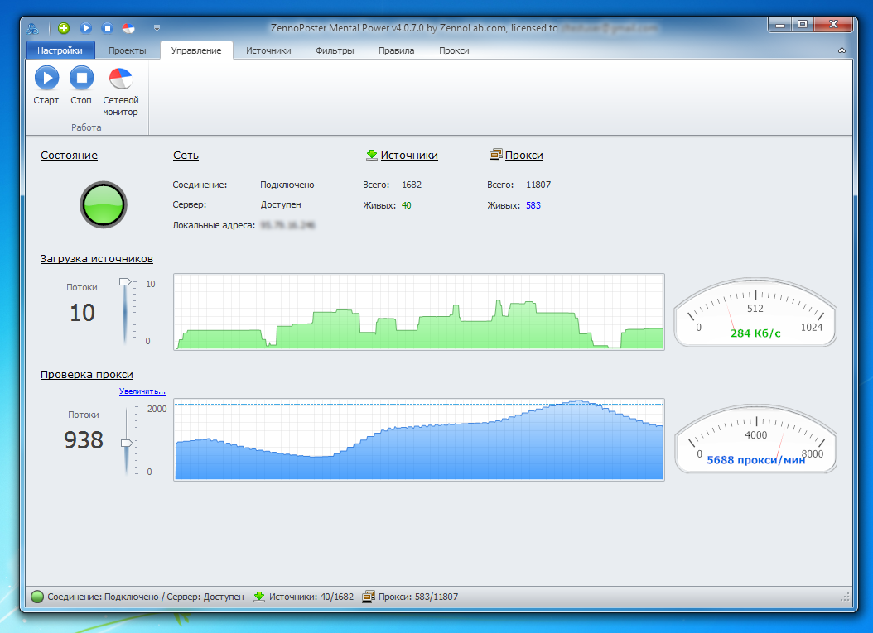Click the Состояние heading

pos(69,156)
